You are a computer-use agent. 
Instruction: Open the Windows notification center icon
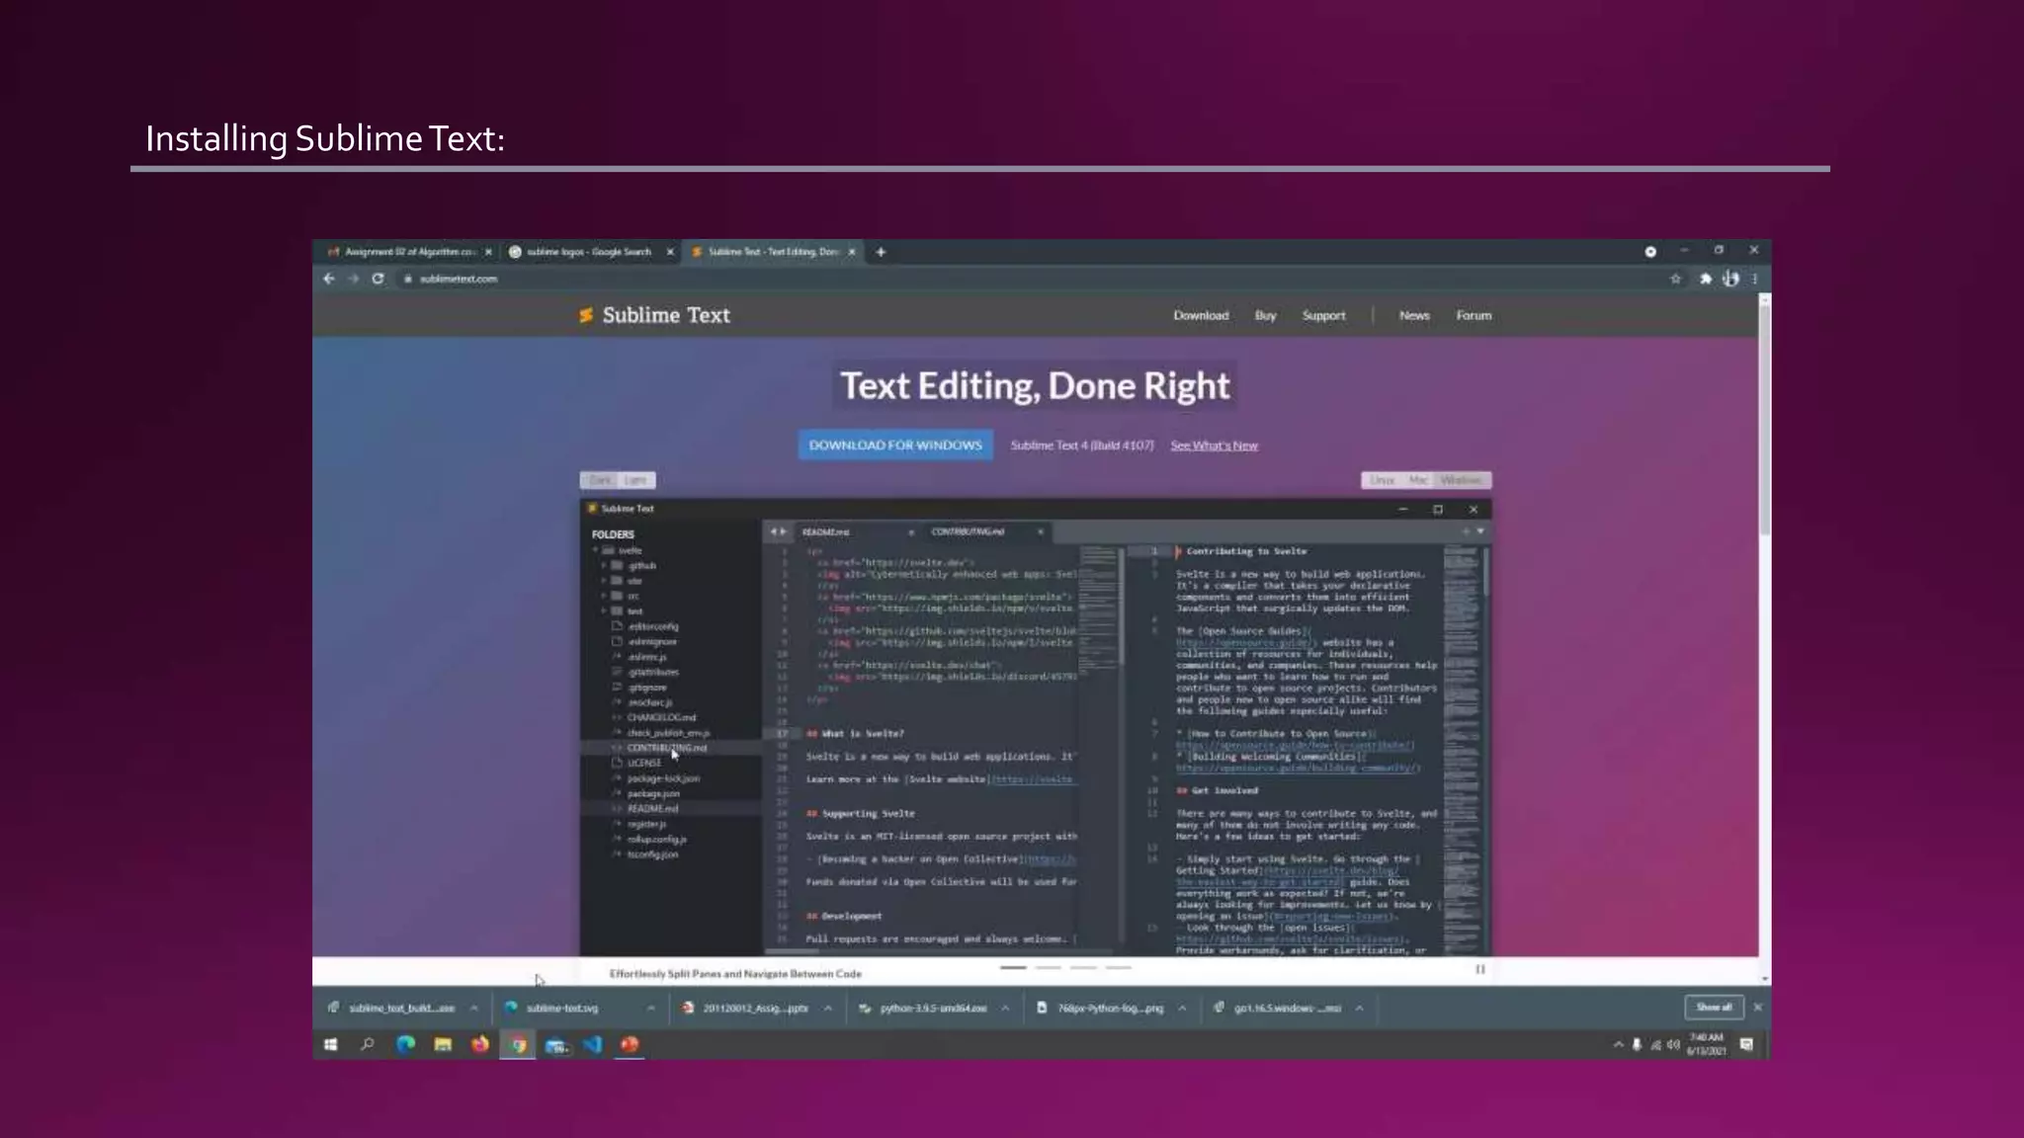coord(1746,1044)
